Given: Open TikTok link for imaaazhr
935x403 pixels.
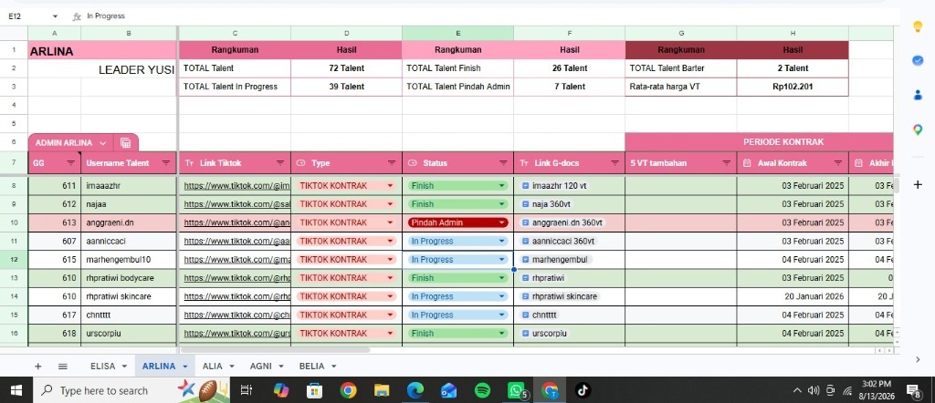Looking at the screenshot, I should pyautogui.click(x=236, y=186).
